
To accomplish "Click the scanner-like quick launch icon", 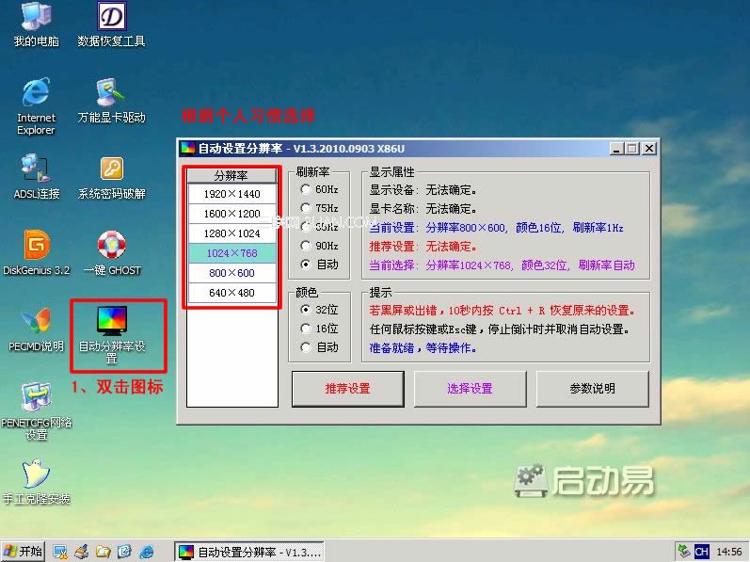I will (x=82, y=552).
